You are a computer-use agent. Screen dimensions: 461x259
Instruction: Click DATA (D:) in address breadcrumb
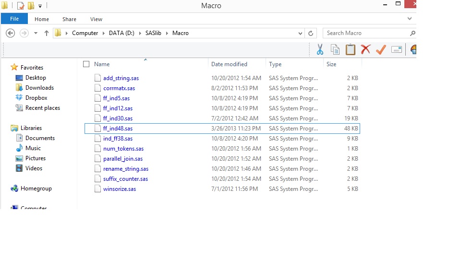(x=121, y=33)
